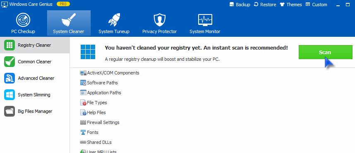Open the Privacy Protector shield icon

pyautogui.click(x=159, y=20)
